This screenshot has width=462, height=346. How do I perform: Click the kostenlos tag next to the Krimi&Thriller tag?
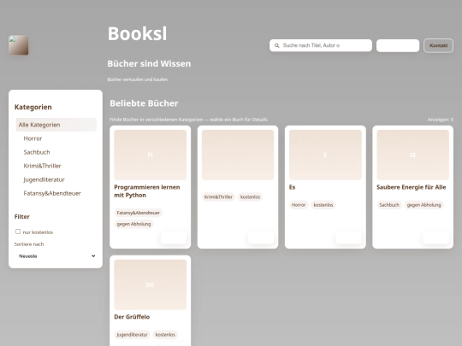point(250,196)
